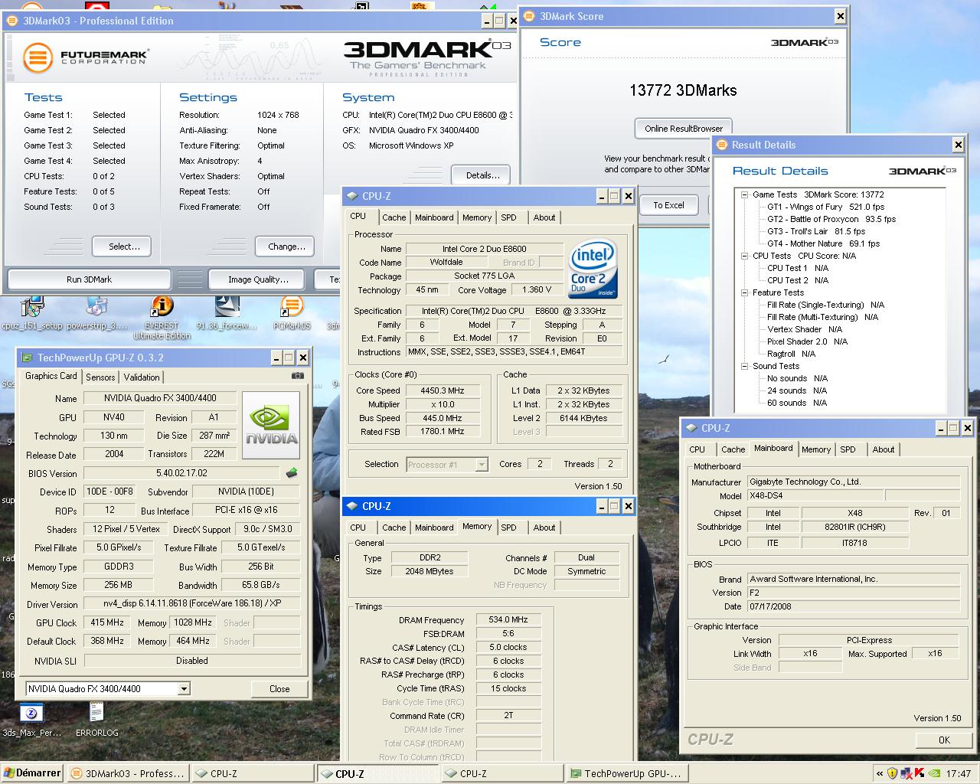The height and width of the screenshot is (784, 980).
Task: Click the disconnected network tray icon
Action: 905,773
